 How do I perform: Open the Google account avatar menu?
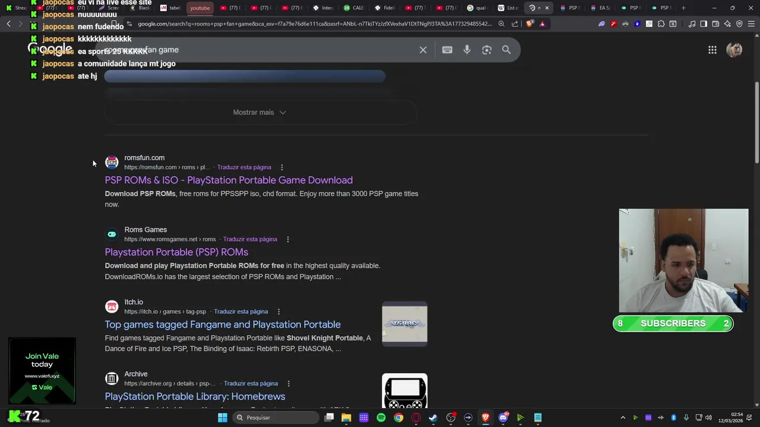[734, 50]
